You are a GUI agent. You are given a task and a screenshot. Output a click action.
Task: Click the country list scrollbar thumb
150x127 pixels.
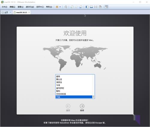tap(94, 97)
